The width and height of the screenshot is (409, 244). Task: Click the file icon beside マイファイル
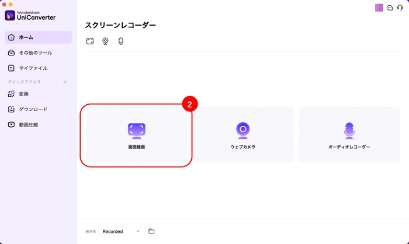click(11, 68)
